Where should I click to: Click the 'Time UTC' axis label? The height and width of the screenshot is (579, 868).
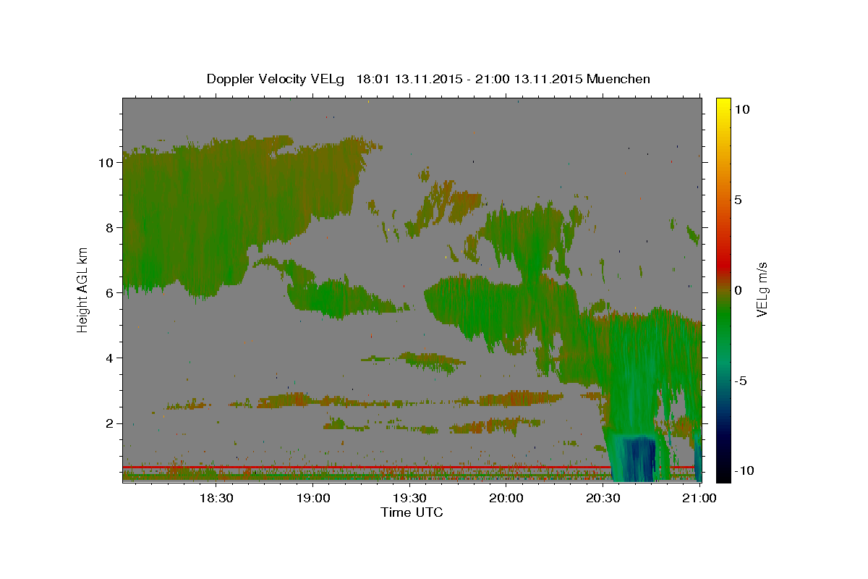[x=412, y=512]
